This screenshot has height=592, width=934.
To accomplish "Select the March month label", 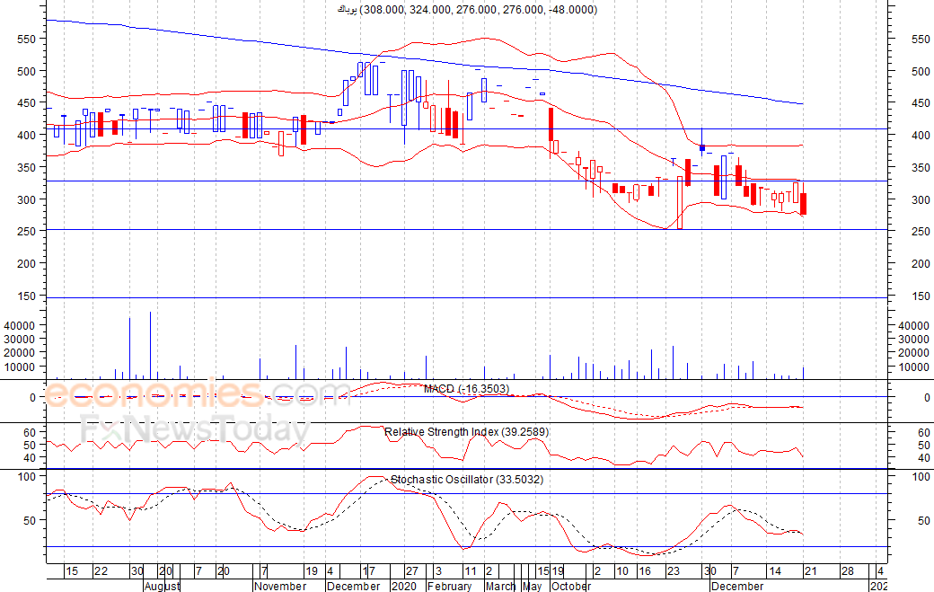I will click(500, 587).
